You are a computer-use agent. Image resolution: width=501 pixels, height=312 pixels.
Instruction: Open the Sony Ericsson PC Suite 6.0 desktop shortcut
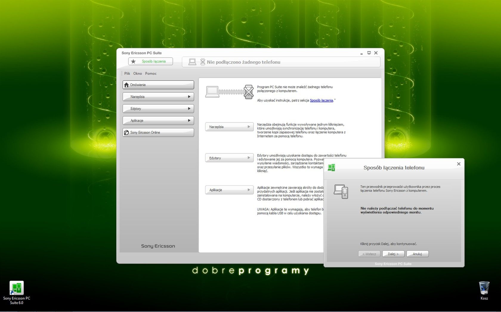click(17, 293)
